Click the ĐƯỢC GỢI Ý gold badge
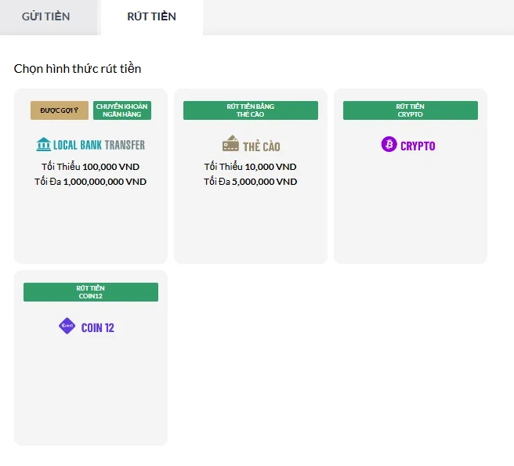This screenshot has width=514, height=466. 60,110
